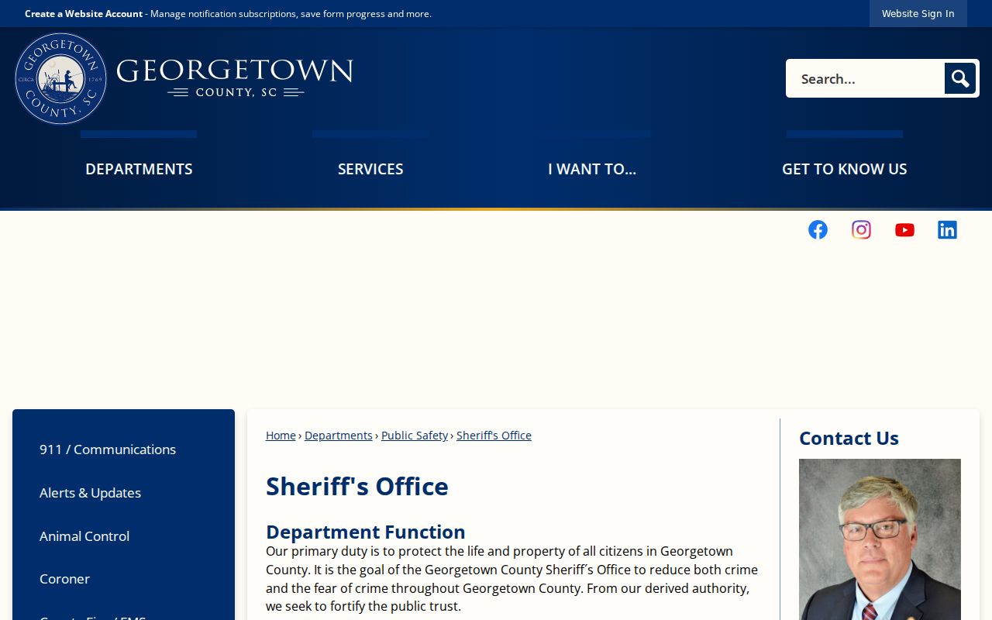Open the Instagram icon link
The width and height of the screenshot is (992, 620).
click(x=861, y=229)
